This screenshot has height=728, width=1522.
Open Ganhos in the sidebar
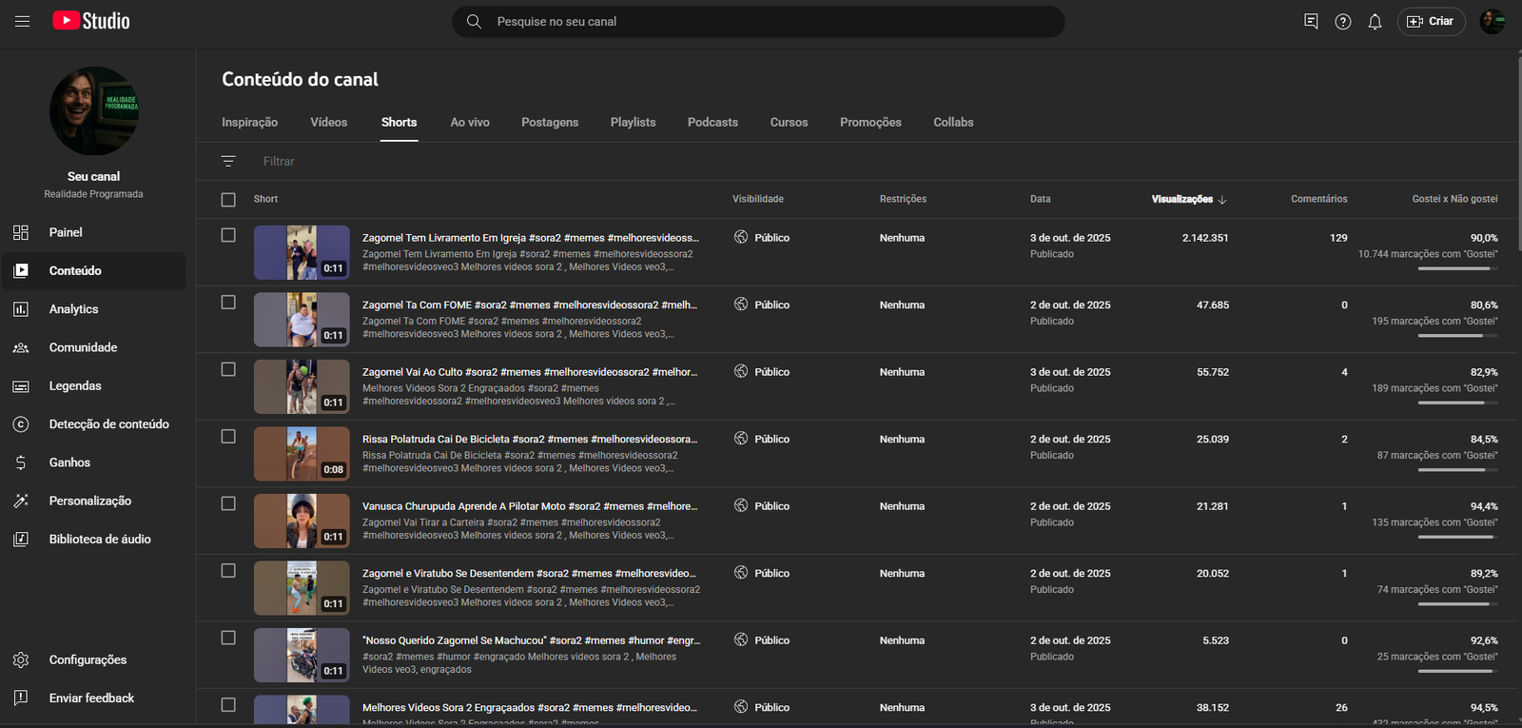point(69,462)
